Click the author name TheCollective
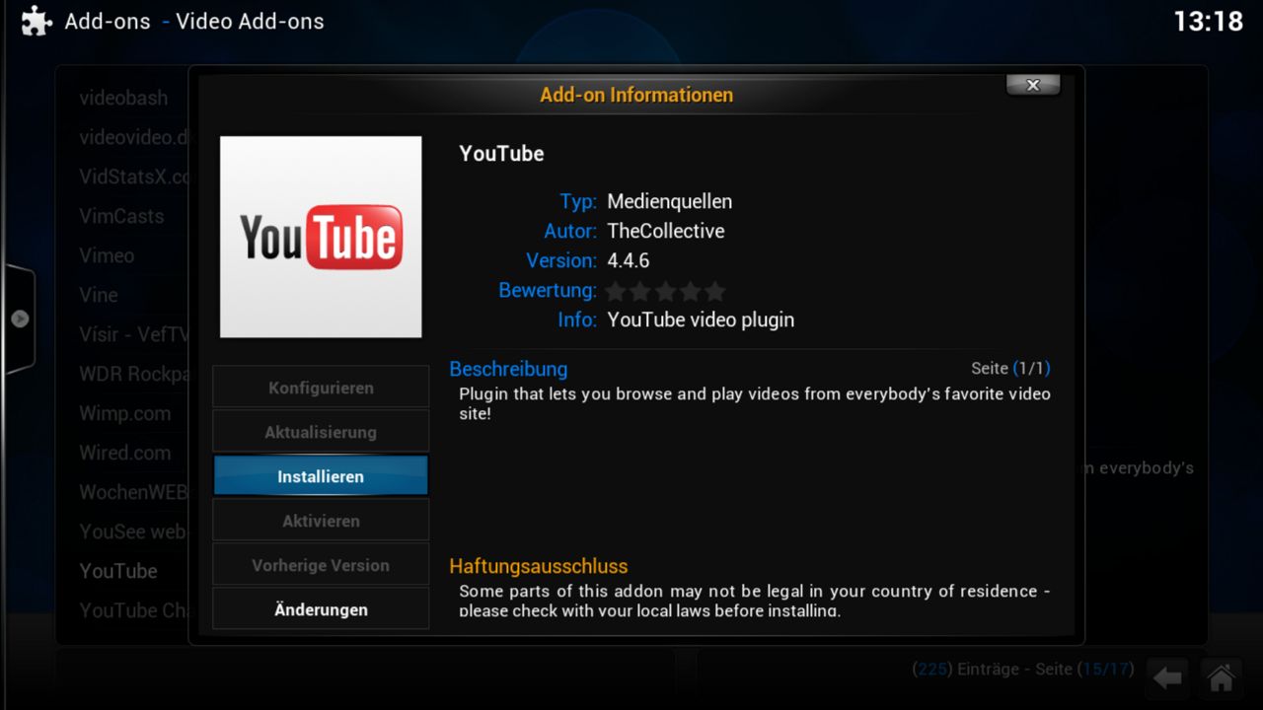The width and height of the screenshot is (1263, 710). point(666,231)
